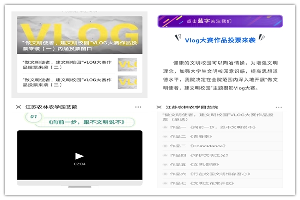Open top VLOG article (一) 内涵投票窗口

[80, 35]
